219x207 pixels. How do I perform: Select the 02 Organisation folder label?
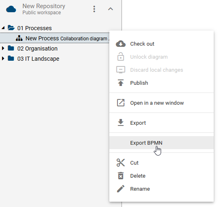(x=38, y=49)
